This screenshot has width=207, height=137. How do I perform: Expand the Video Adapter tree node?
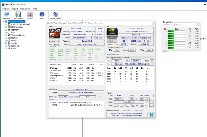click(x=6, y=35)
